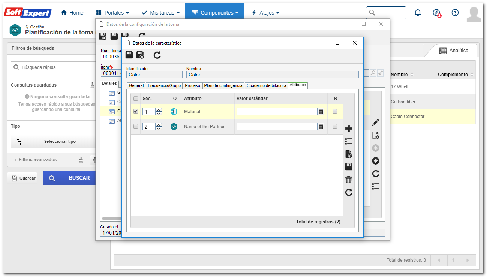This screenshot has width=487, height=277.
Task: Click the pencil edit icon
Action: coord(376,123)
